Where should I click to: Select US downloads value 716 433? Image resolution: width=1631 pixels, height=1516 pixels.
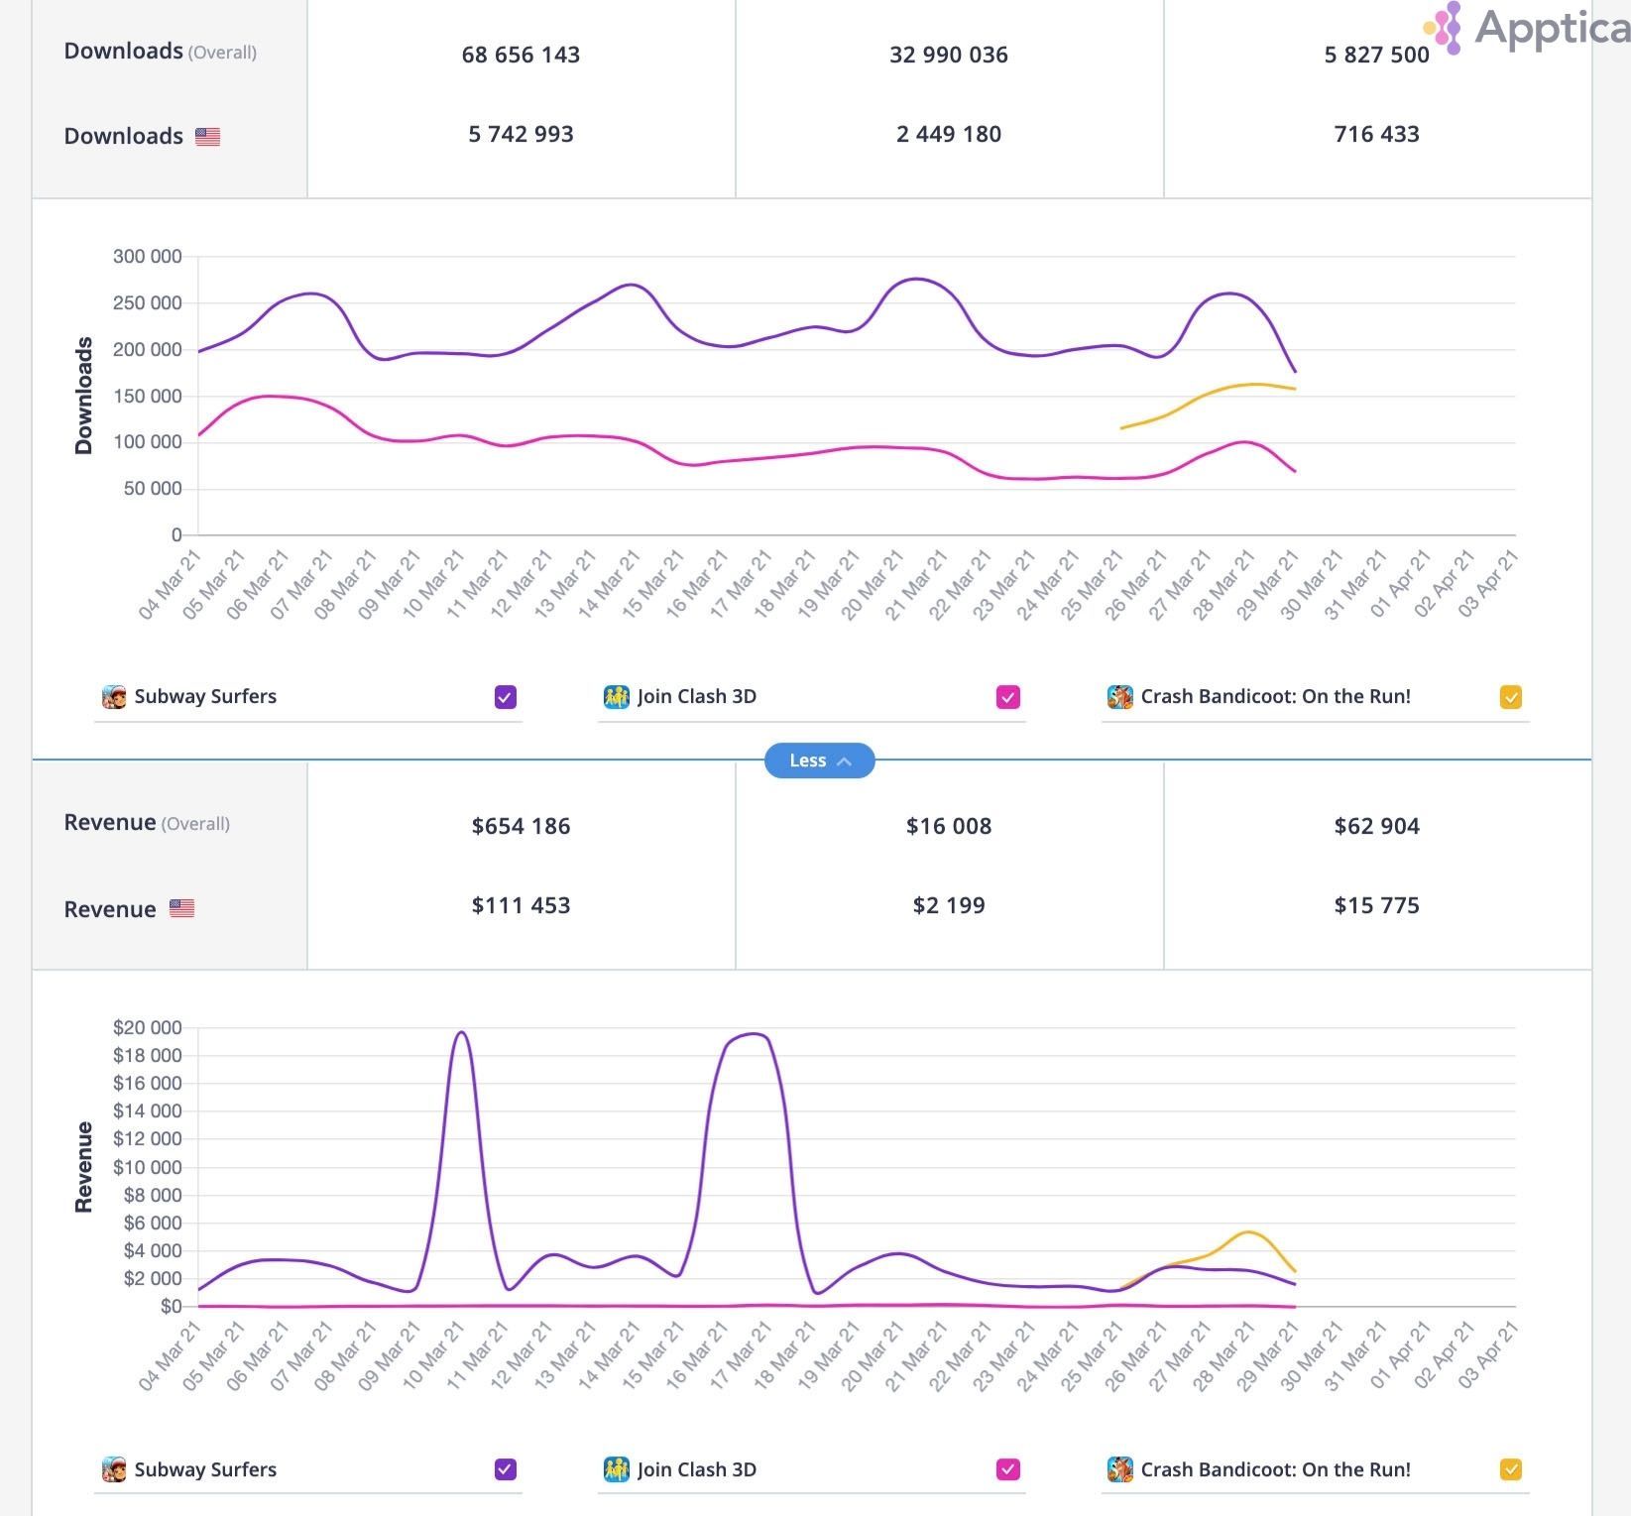click(x=1377, y=134)
